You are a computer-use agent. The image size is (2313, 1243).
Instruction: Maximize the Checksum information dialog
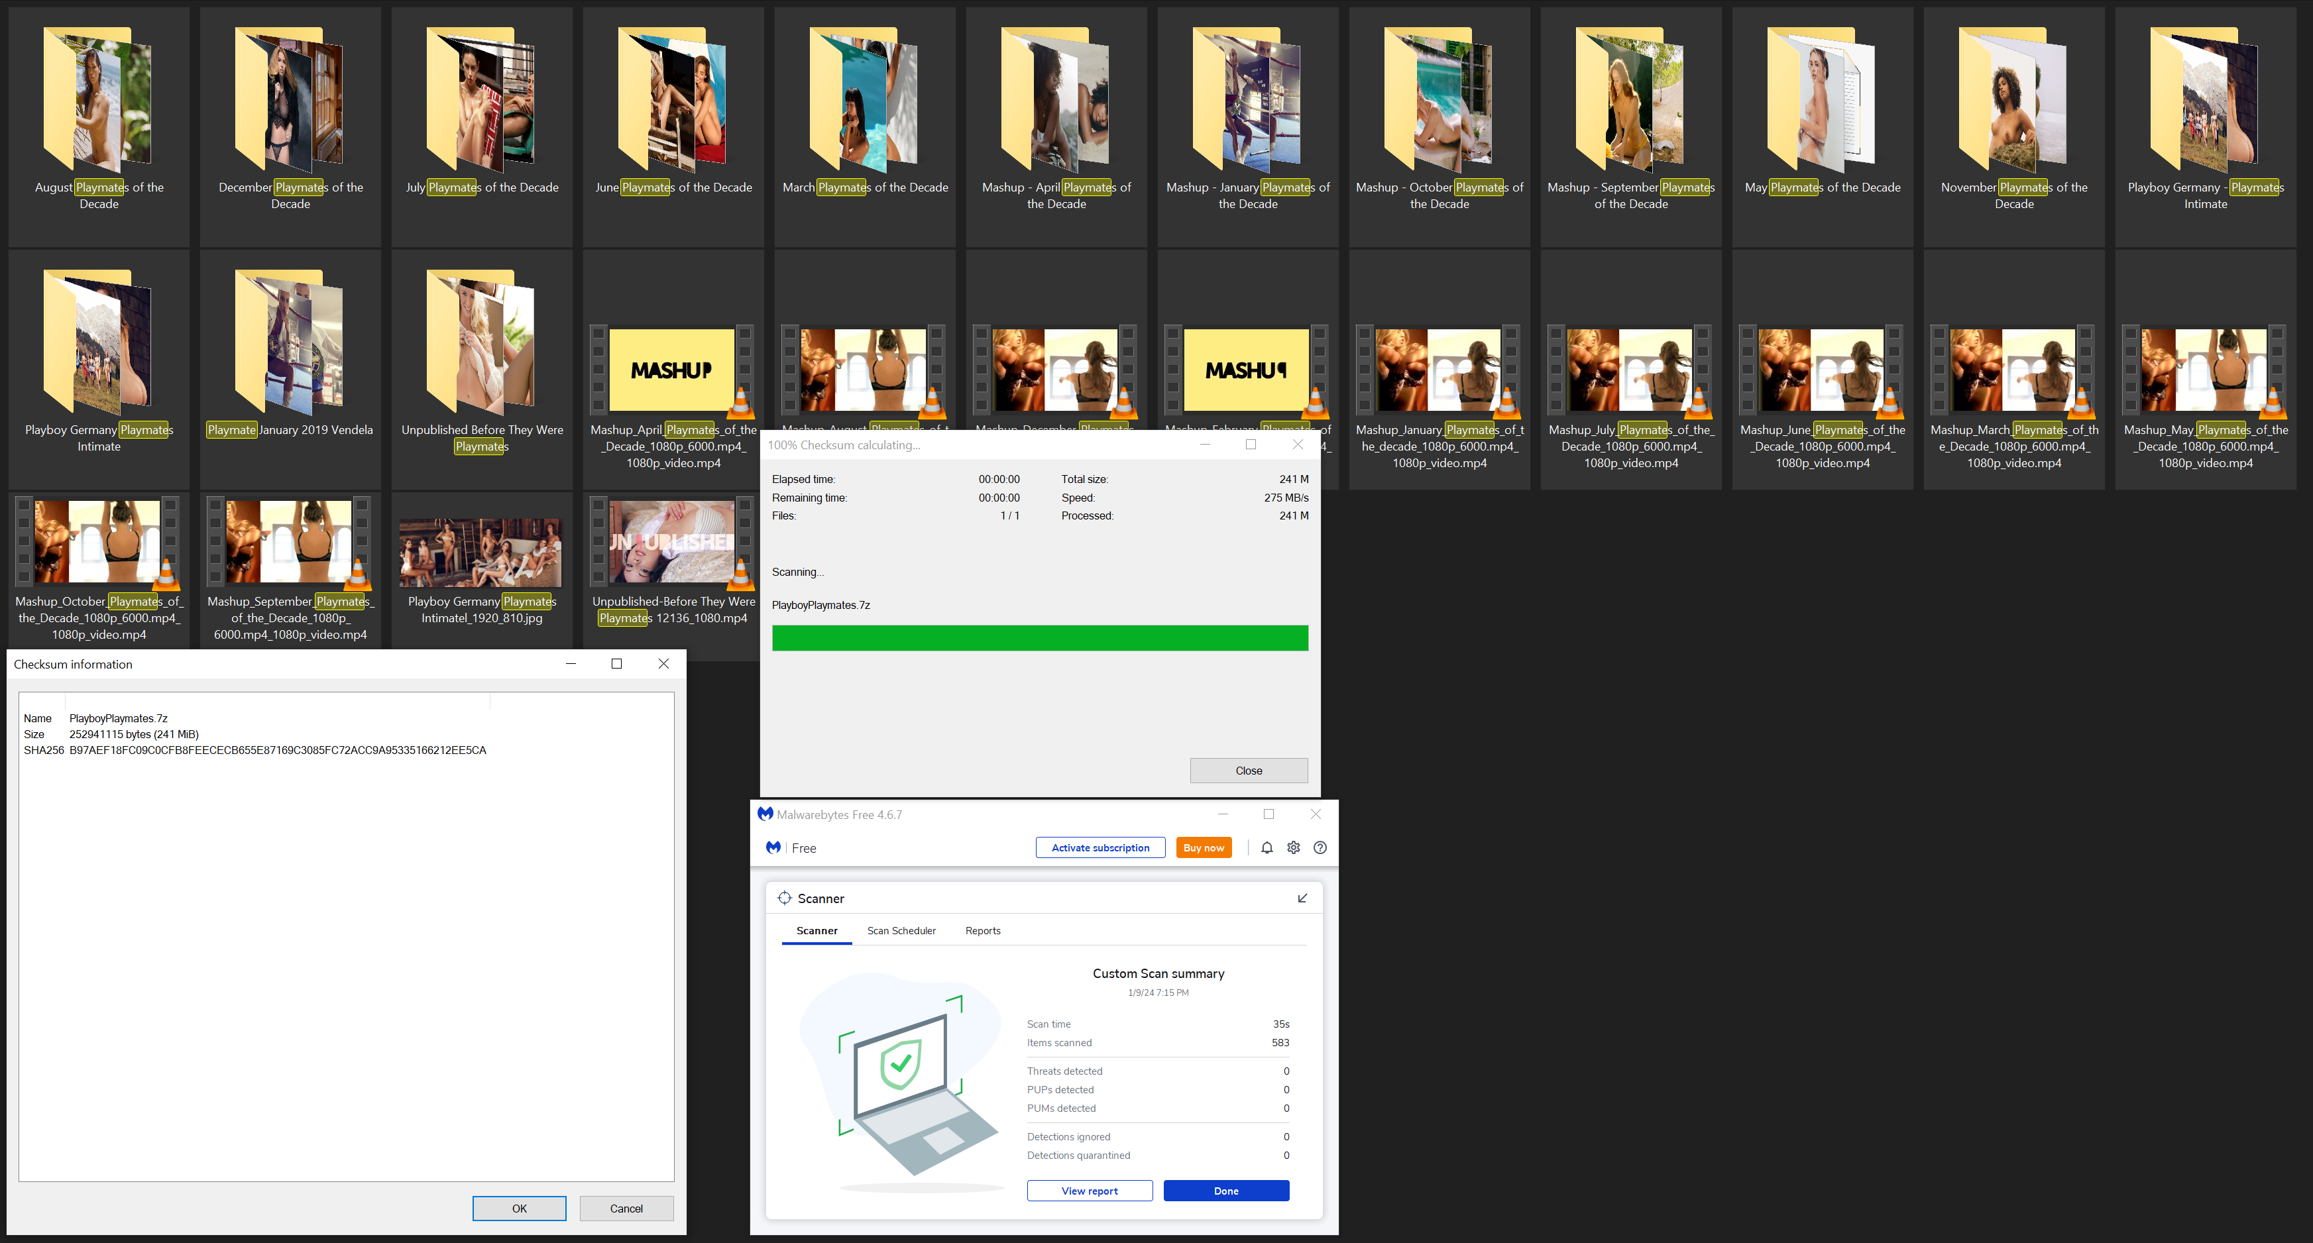[617, 663]
